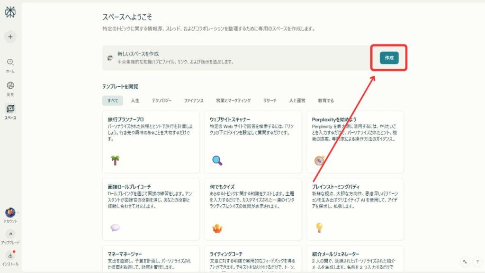Open the help question mark button
The width and height of the screenshot is (485, 273).
[x=477, y=262]
